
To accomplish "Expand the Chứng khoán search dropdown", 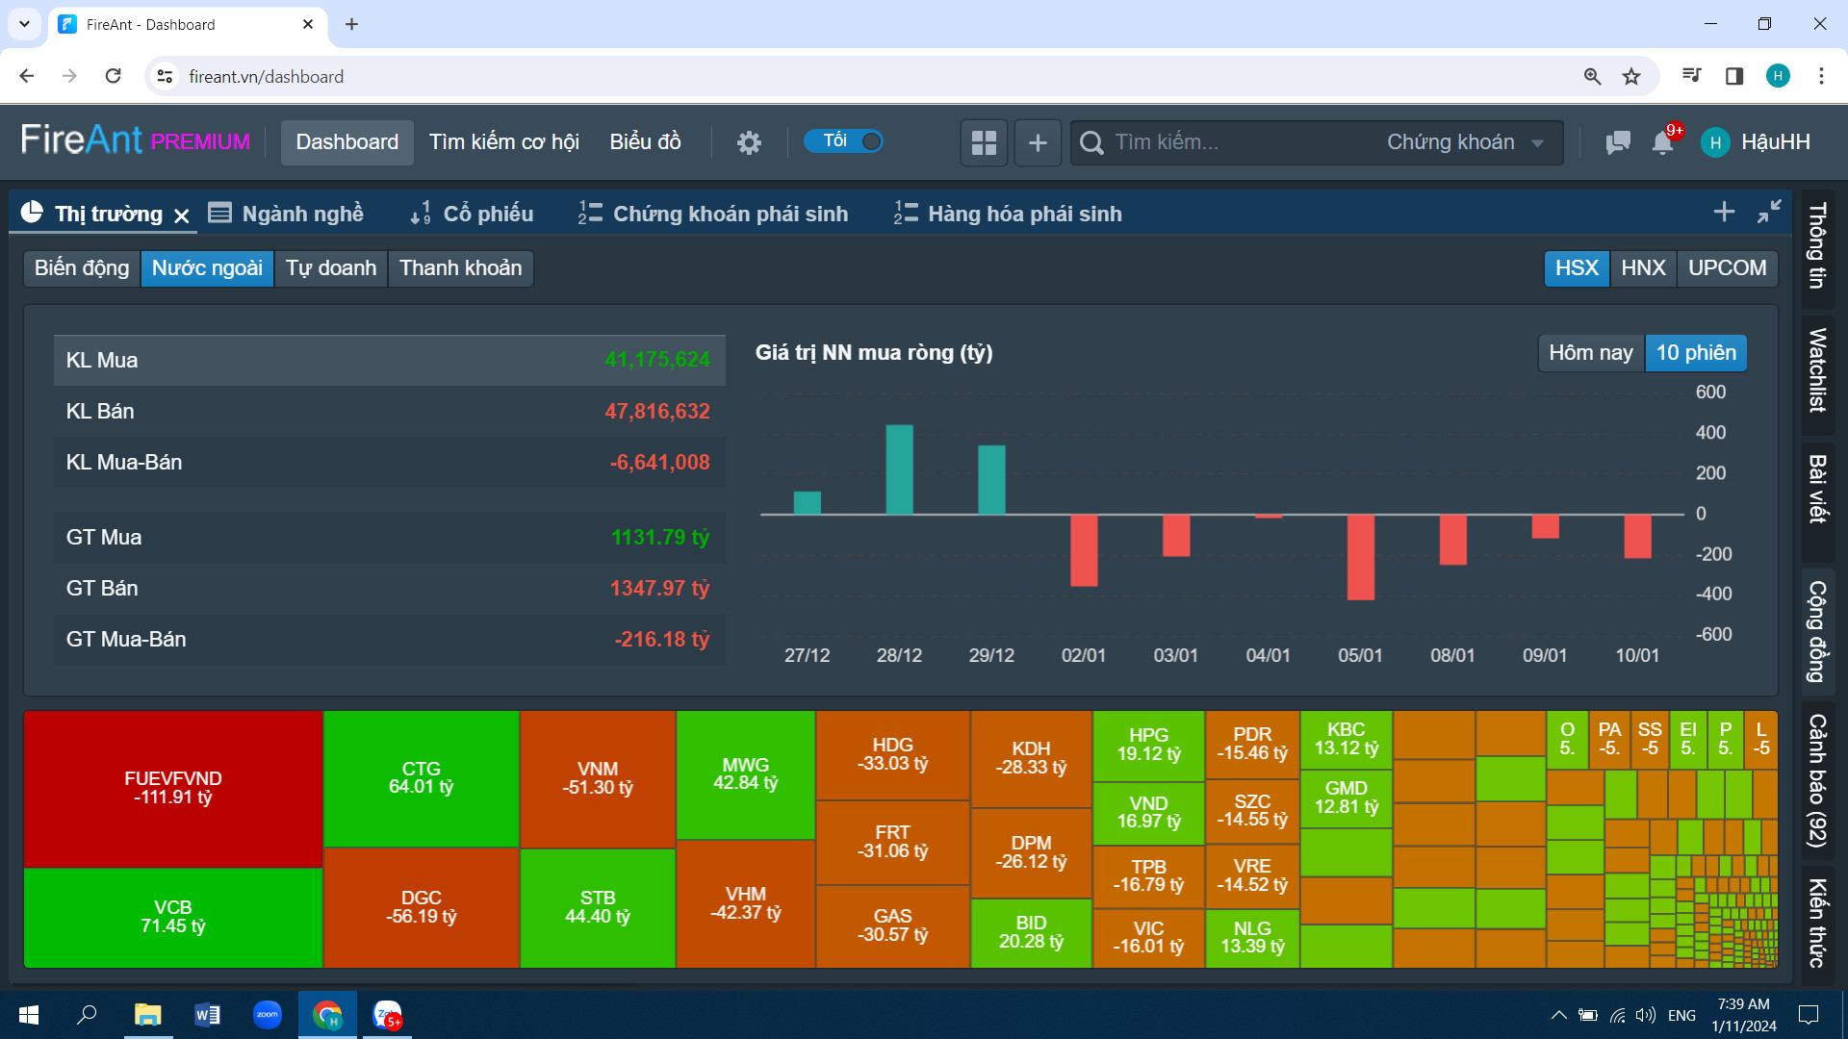I will coord(1465,142).
